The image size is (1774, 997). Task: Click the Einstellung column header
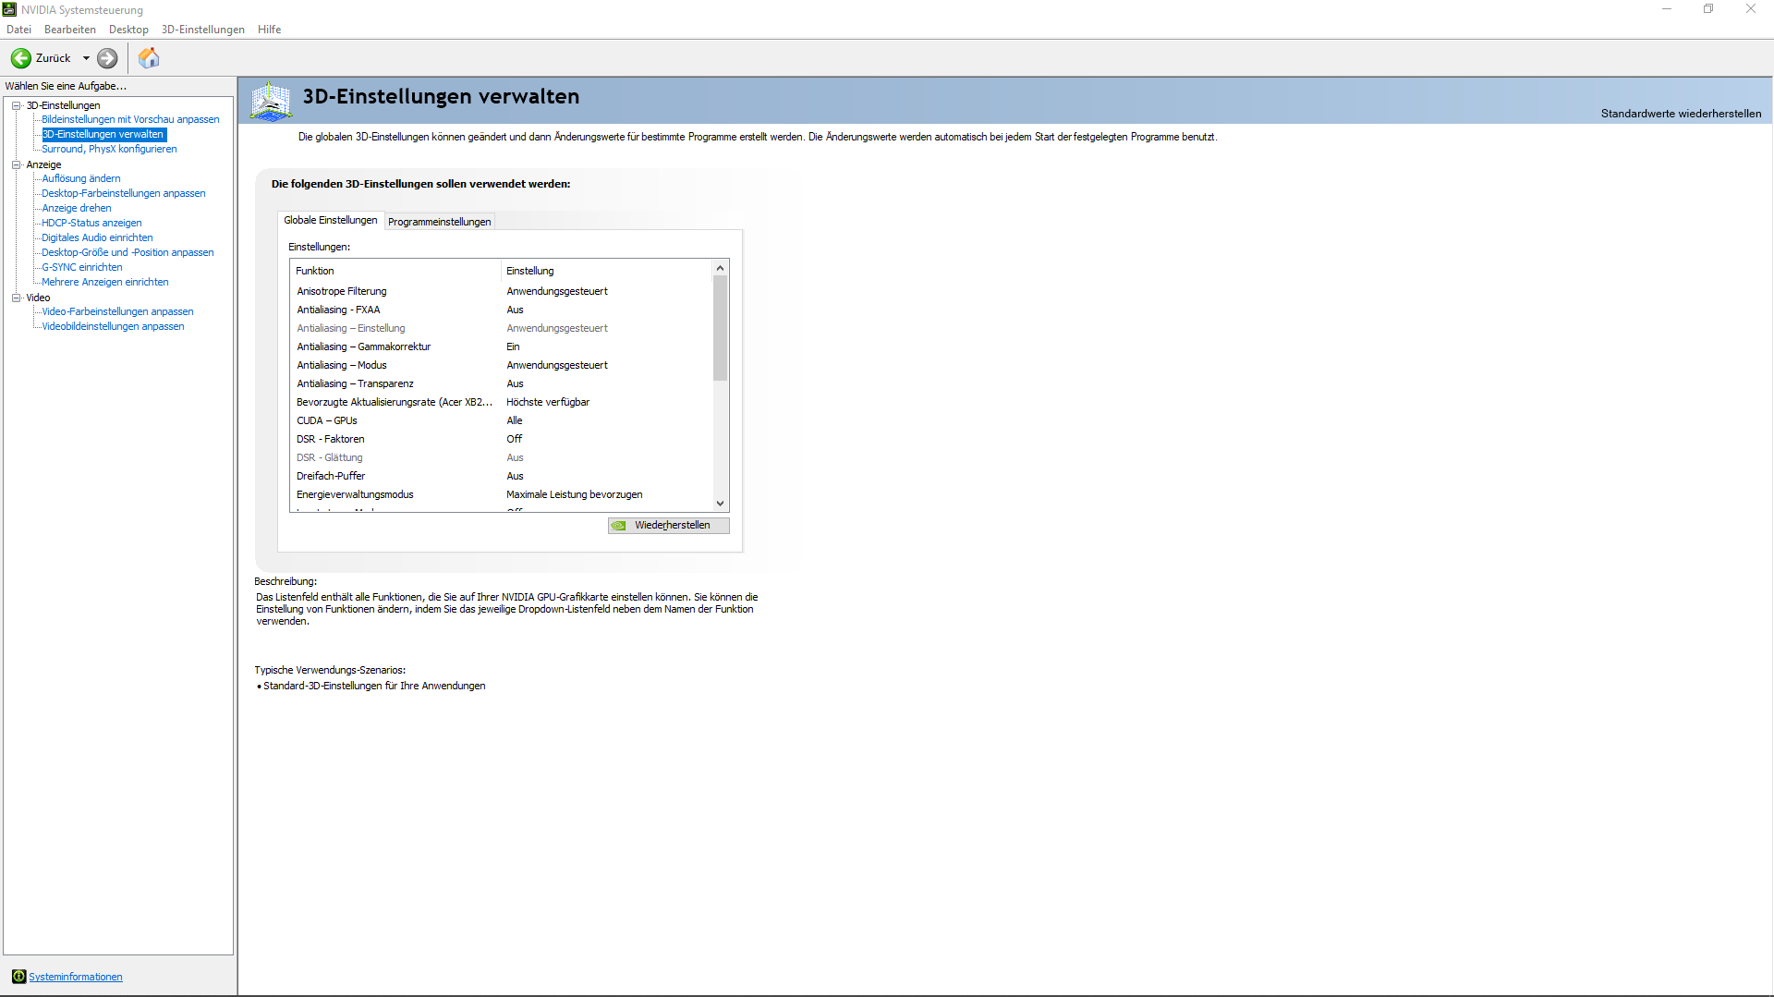tap(607, 271)
